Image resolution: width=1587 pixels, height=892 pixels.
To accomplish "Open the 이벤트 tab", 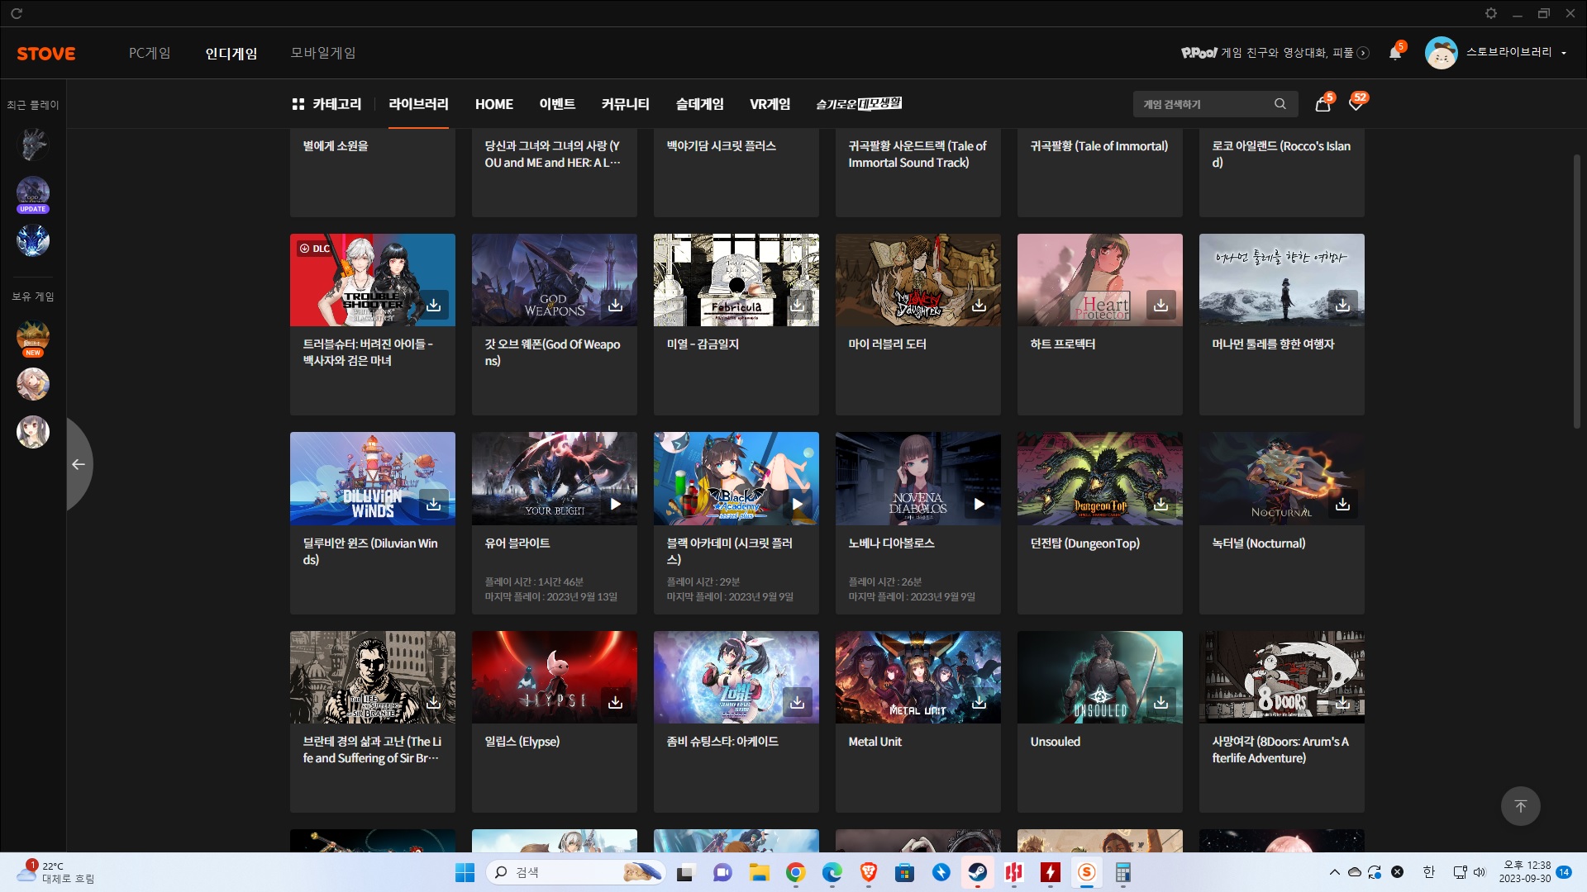I will (557, 104).
